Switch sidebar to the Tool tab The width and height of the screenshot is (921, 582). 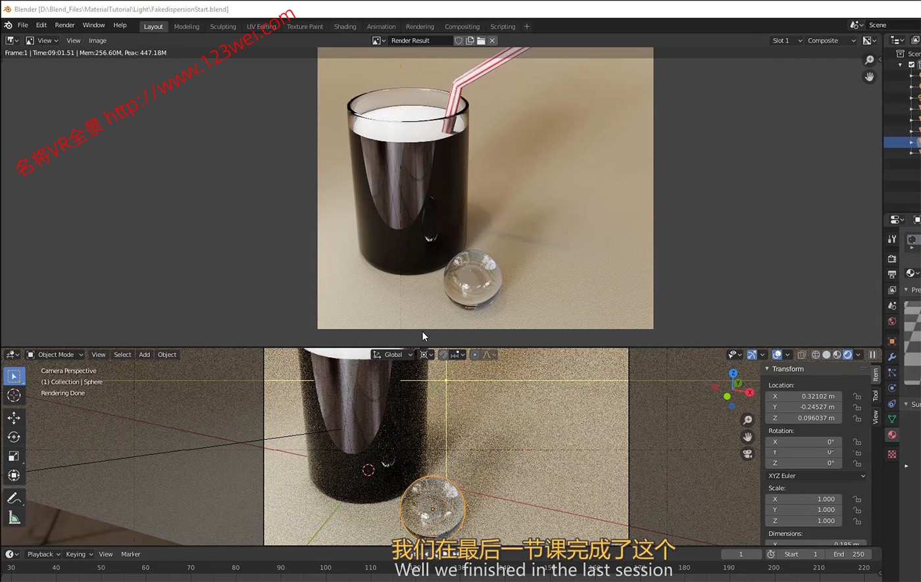[875, 395]
